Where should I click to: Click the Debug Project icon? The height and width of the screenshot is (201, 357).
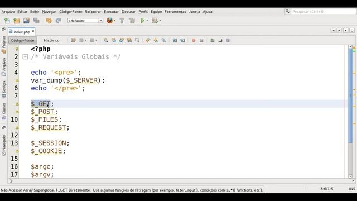tap(155, 21)
